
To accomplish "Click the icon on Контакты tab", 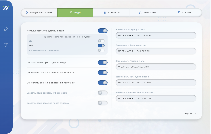I will [x=105, y=13].
